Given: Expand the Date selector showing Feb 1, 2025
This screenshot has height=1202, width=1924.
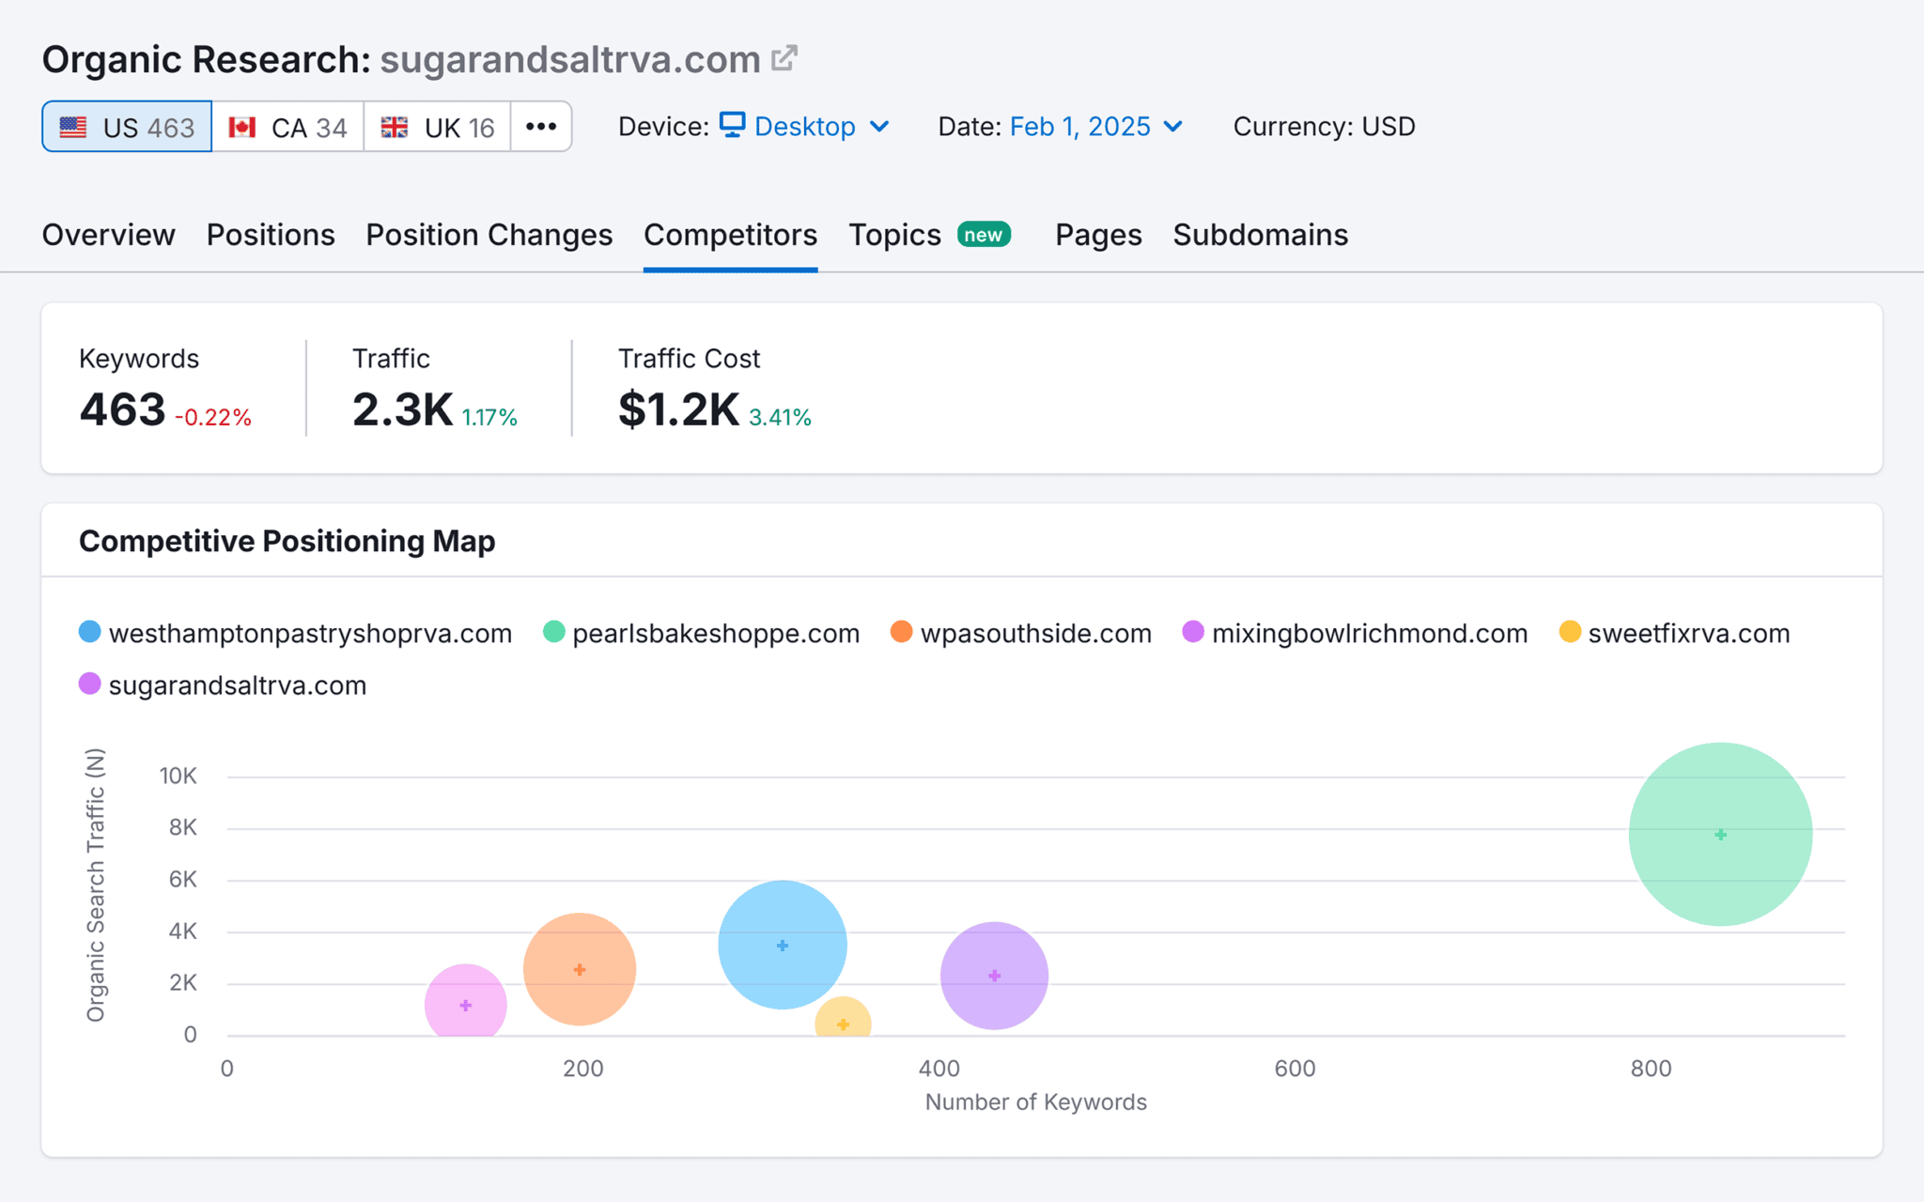Looking at the screenshot, I should coord(1172,127).
